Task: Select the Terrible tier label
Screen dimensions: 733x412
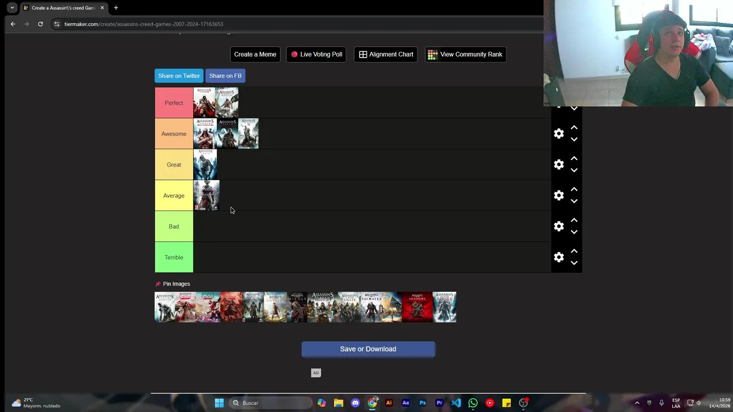Action: coord(174,257)
